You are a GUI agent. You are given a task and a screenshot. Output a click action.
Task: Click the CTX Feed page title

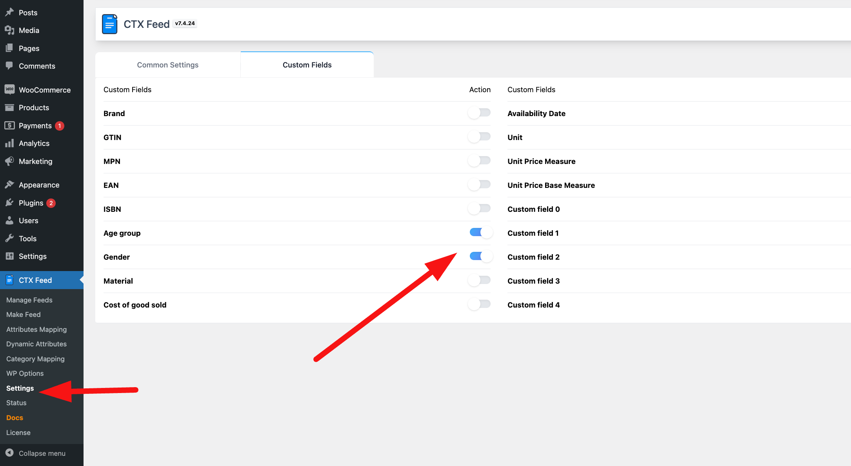147,24
